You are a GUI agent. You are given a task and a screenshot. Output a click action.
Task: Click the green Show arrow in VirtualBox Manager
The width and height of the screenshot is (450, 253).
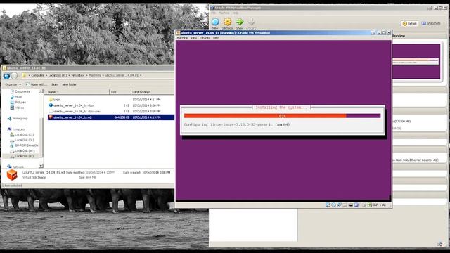click(240, 22)
